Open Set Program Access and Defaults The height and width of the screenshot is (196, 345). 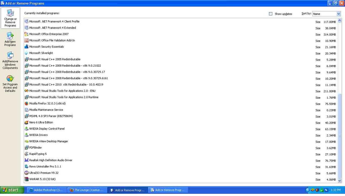coord(10,84)
